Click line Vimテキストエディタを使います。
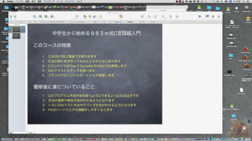This screenshot has height=141, width=252. (x=72, y=70)
